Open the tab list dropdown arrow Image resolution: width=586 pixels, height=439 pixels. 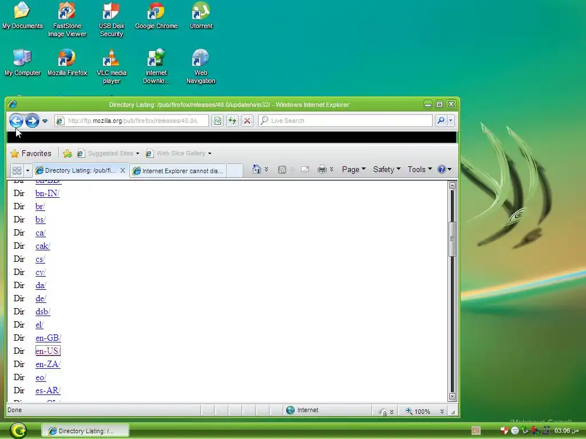pos(27,170)
